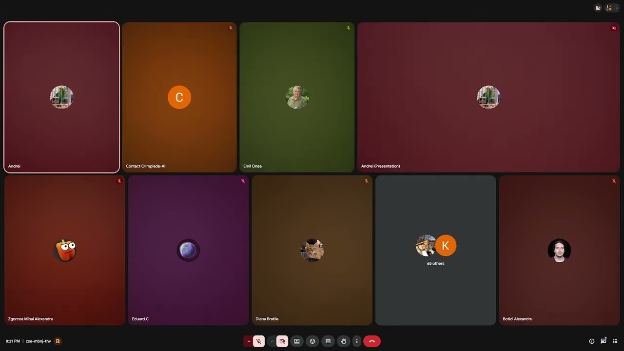Viewport: 624px width, 351px height.
Task: Click the "Eduard.C" name label
Action: (140, 319)
